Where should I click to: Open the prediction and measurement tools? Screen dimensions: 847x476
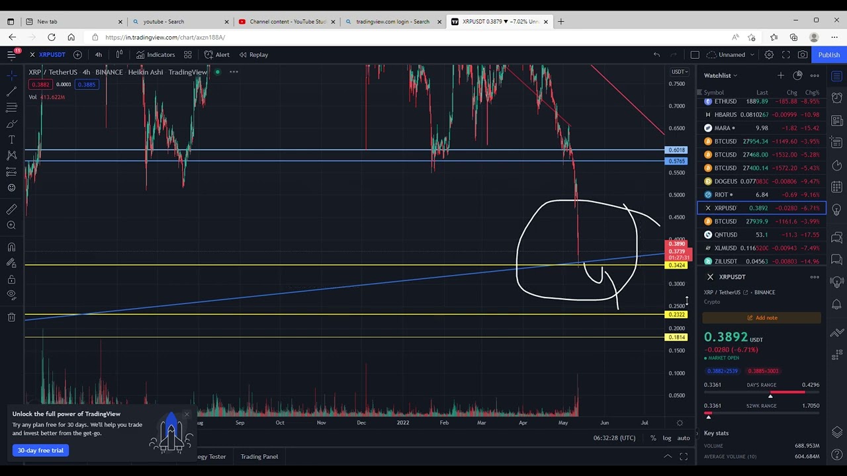coord(11,172)
